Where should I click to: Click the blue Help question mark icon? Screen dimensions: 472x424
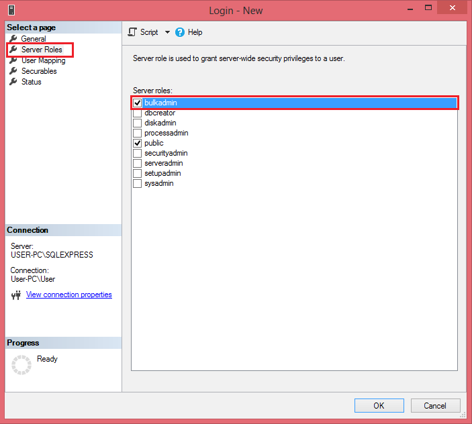180,32
